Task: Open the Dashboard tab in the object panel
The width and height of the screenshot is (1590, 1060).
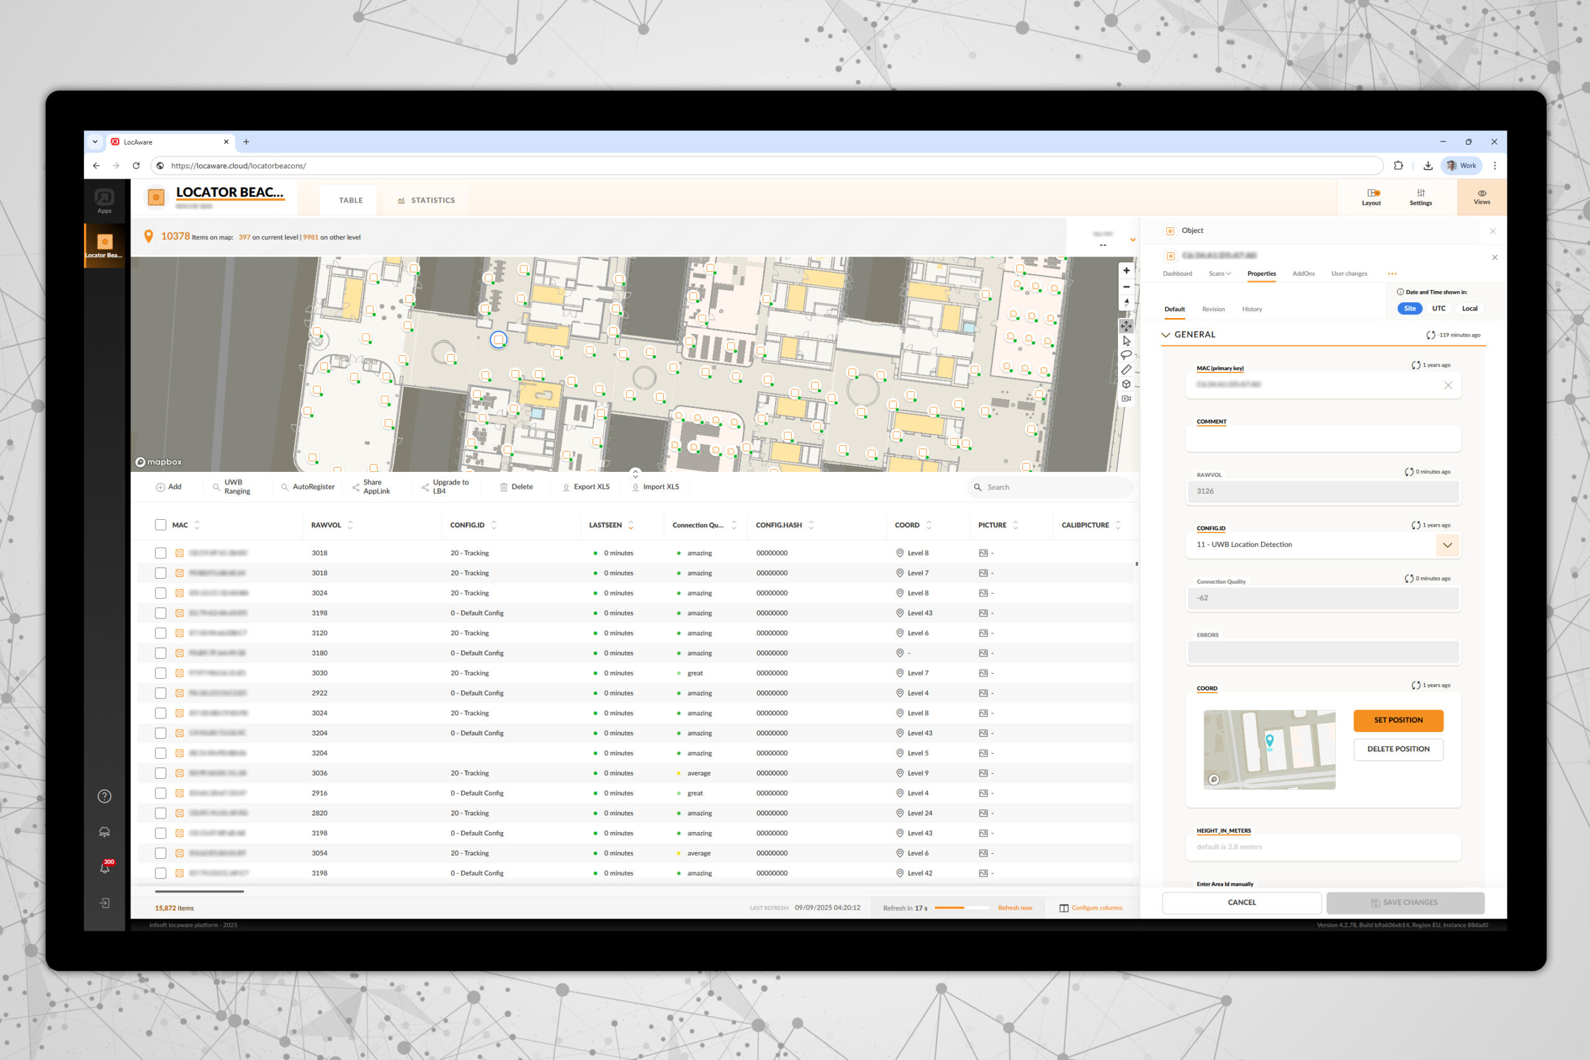Action: click(1177, 273)
